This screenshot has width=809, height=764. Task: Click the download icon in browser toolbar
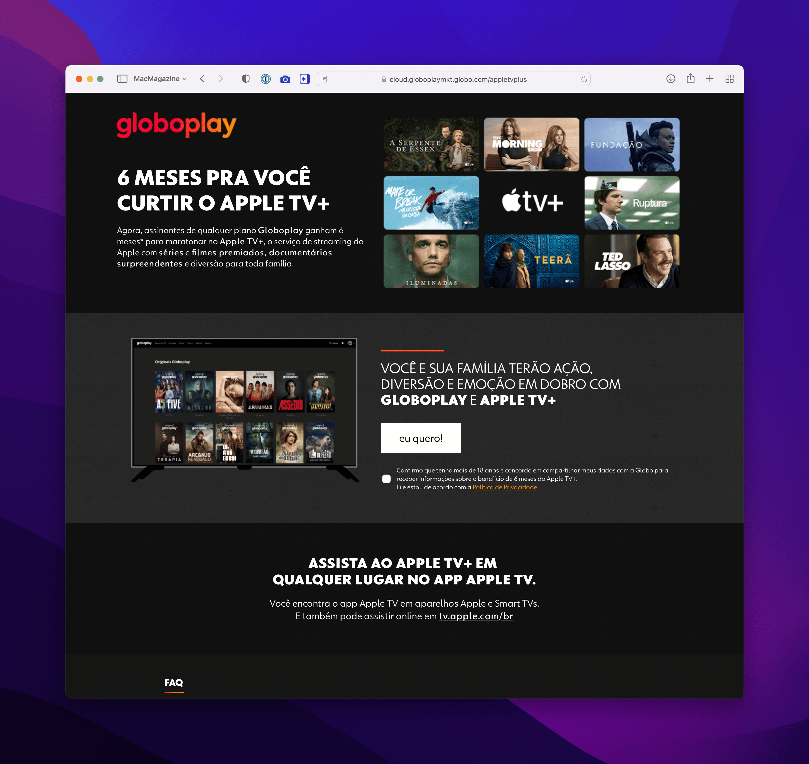tap(670, 78)
